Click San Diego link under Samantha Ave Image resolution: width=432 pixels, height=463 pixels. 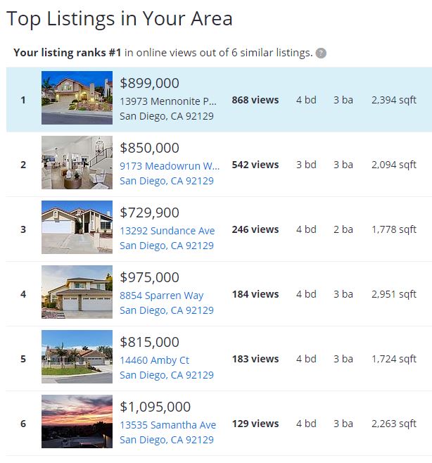point(167,440)
